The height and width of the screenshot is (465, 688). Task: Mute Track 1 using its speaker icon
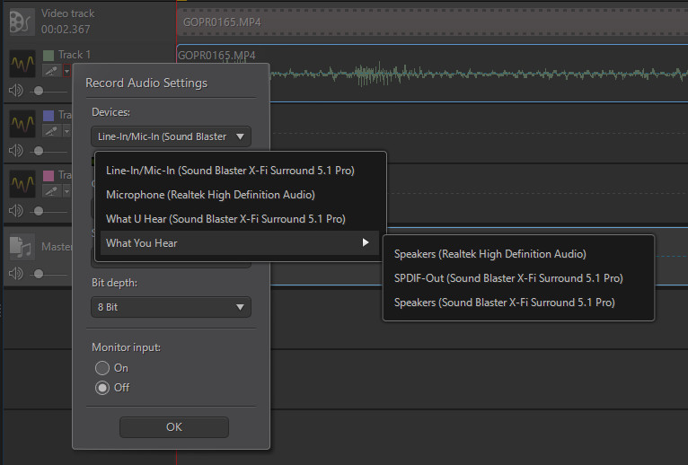click(15, 91)
